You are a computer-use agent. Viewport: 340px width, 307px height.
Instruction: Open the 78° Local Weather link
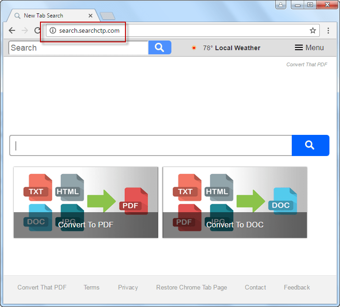pyautogui.click(x=232, y=48)
